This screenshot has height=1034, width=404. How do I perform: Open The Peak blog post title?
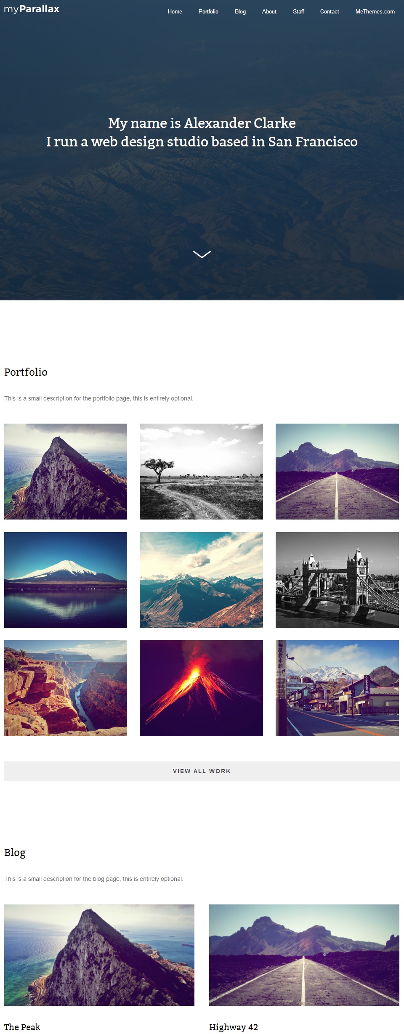click(22, 1027)
